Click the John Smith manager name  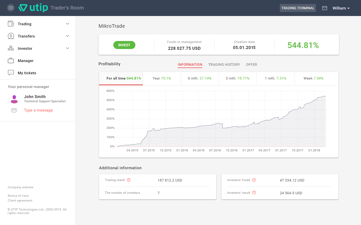coord(35,97)
